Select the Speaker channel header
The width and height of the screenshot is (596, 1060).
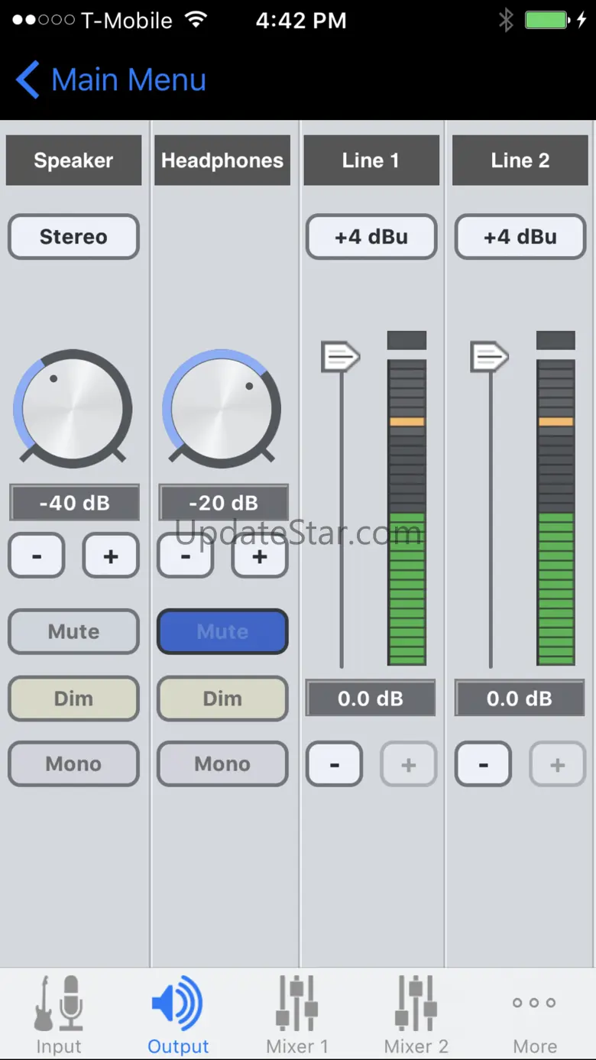point(73,160)
